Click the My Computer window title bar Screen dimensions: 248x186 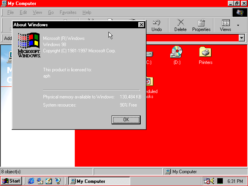point(117,3)
